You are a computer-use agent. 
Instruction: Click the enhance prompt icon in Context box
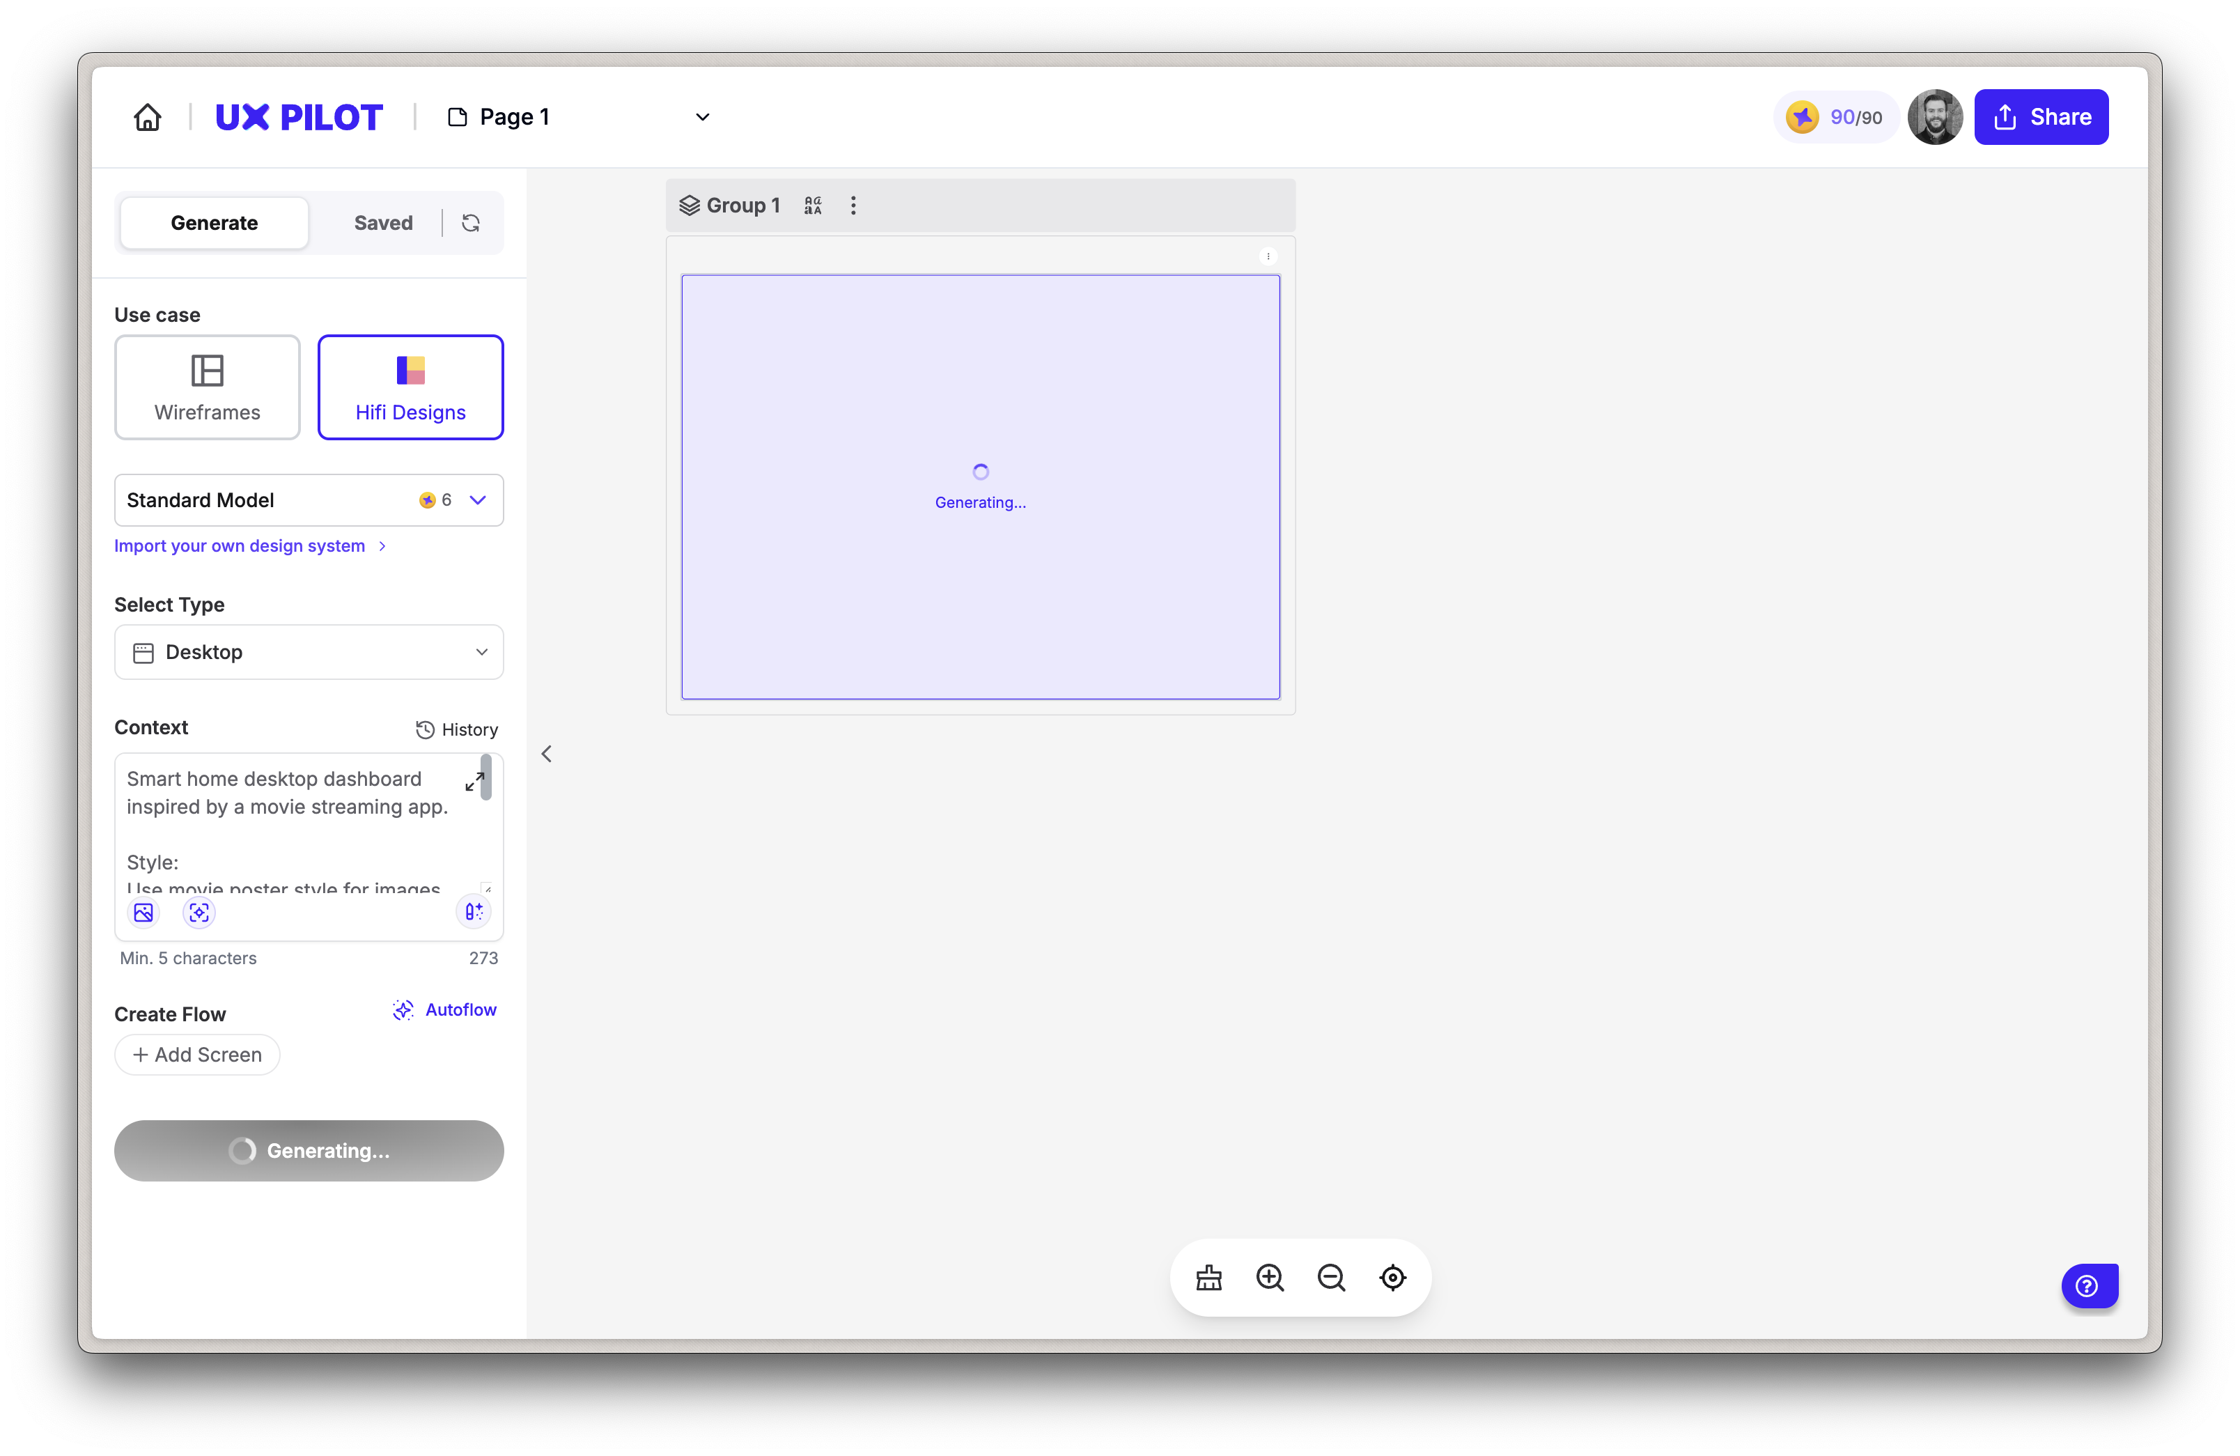tap(474, 911)
